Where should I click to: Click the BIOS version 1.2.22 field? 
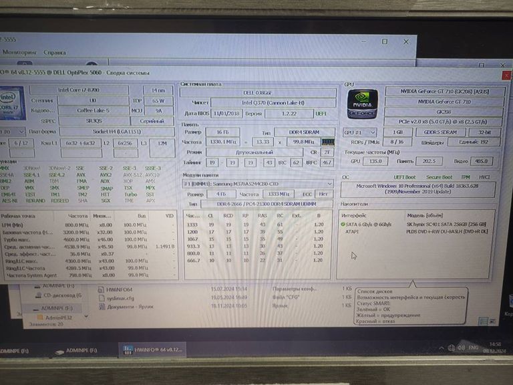[x=289, y=113]
